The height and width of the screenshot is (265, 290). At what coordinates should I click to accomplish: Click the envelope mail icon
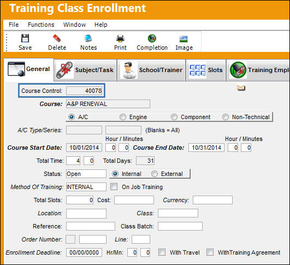(x=241, y=88)
